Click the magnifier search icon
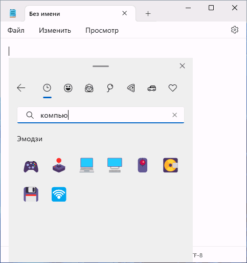 tap(30, 115)
